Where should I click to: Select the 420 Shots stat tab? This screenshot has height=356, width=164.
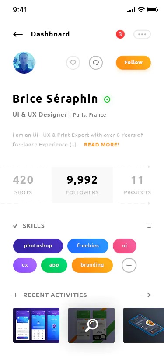pos(23,185)
